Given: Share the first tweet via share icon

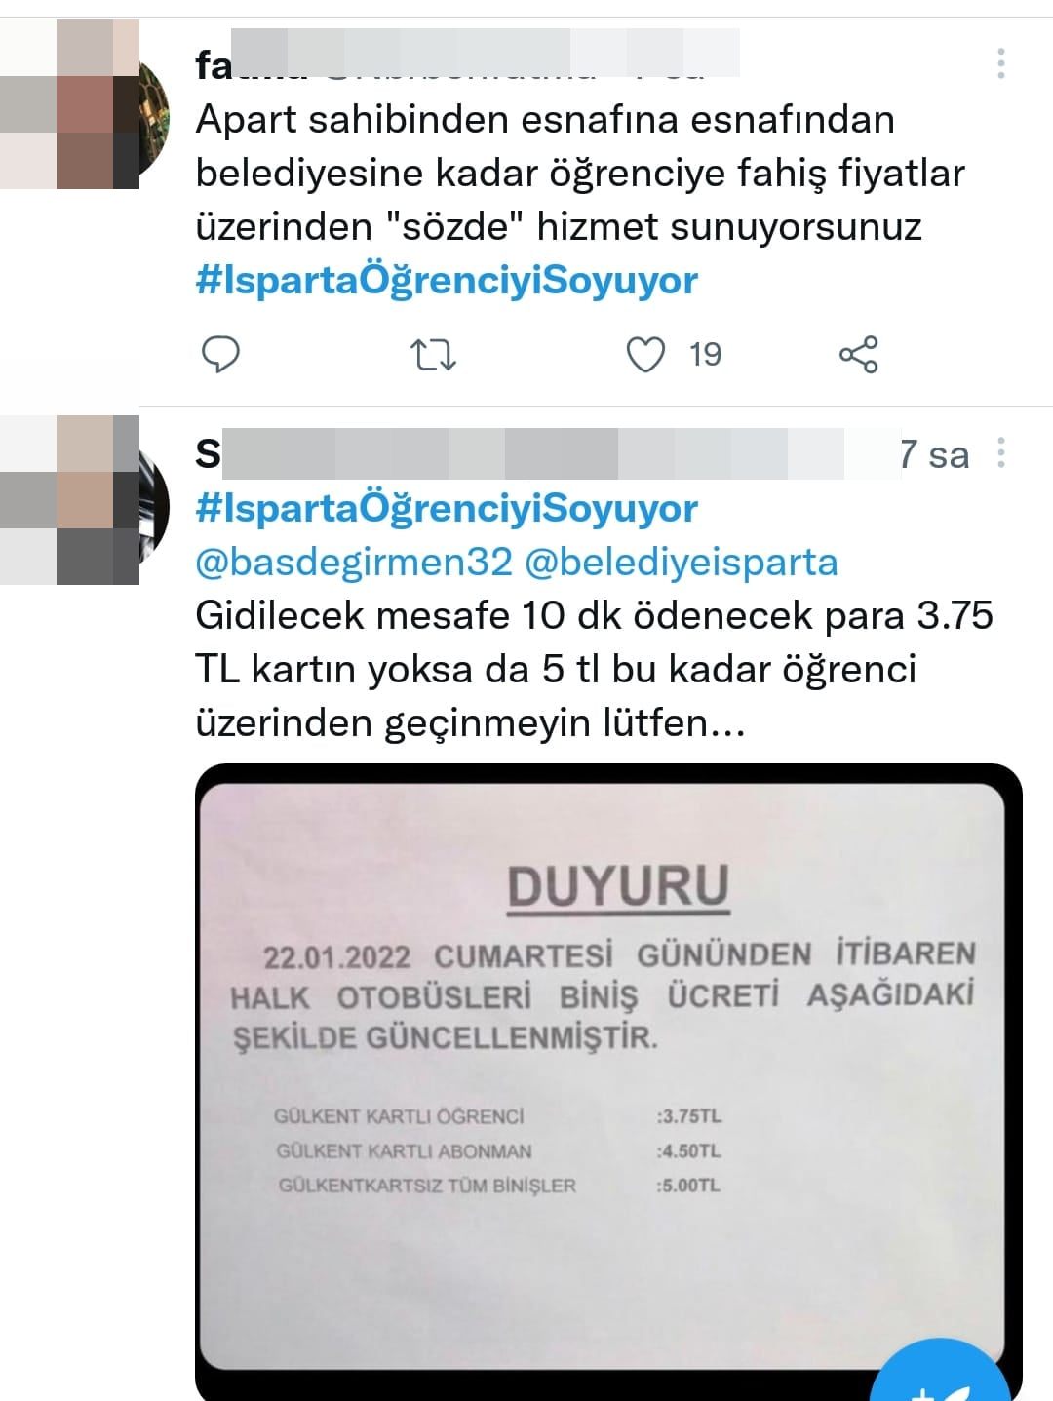Looking at the screenshot, I should tap(858, 355).
